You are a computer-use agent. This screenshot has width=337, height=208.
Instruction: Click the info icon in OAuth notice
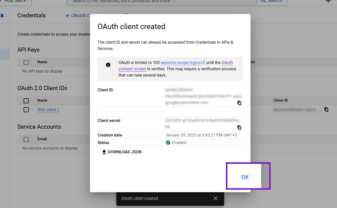108,65
